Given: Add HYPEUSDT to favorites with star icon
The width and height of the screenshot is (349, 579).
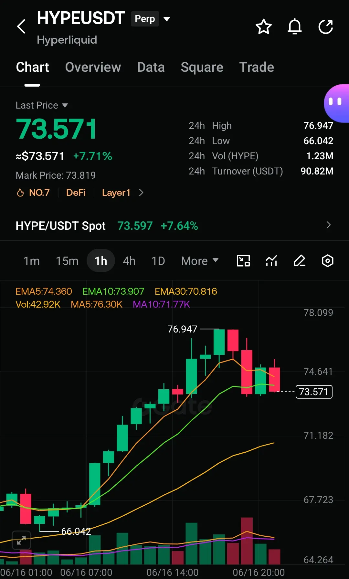Looking at the screenshot, I should [x=264, y=26].
